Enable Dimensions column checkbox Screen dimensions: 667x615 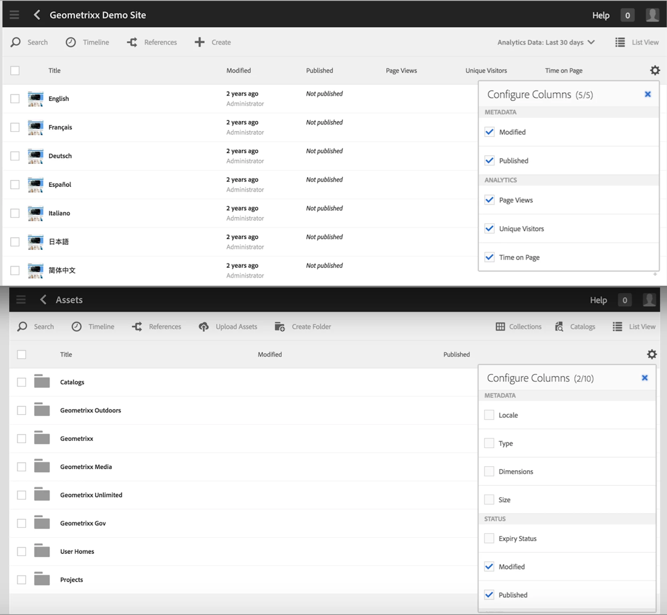coord(489,471)
